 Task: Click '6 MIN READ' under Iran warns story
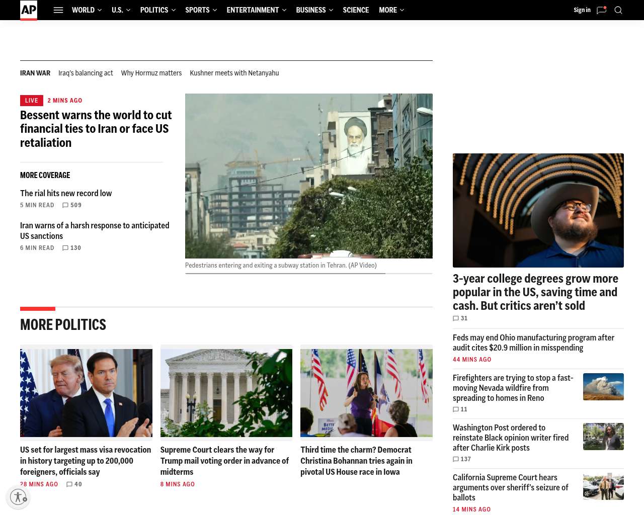tap(37, 248)
